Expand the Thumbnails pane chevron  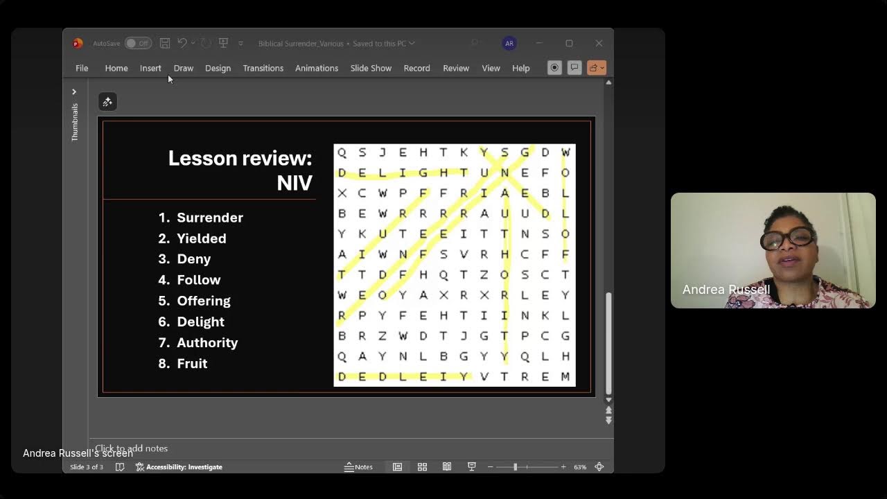pyautogui.click(x=74, y=91)
